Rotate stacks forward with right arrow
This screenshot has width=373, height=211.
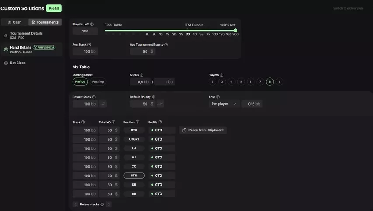108,204
